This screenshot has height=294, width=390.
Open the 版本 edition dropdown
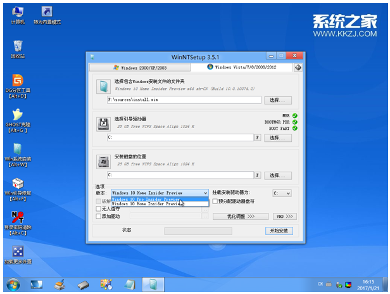click(x=160, y=193)
